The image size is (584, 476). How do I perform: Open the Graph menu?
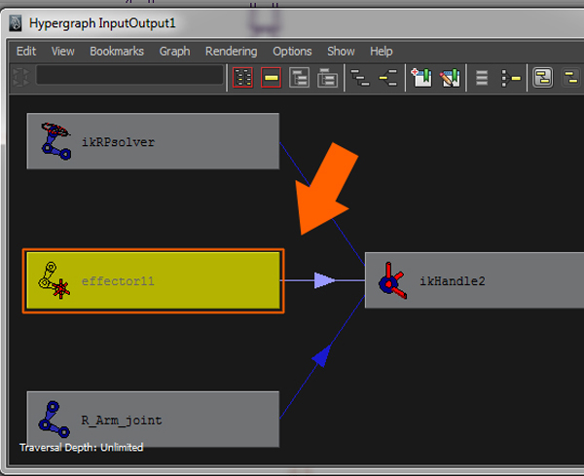coord(174,51)
